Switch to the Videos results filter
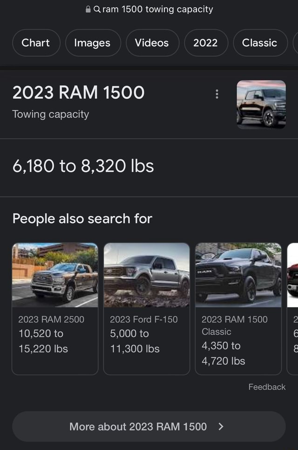Image resolution: width=298 pixels, height=450 pixels. pos(152,43)
